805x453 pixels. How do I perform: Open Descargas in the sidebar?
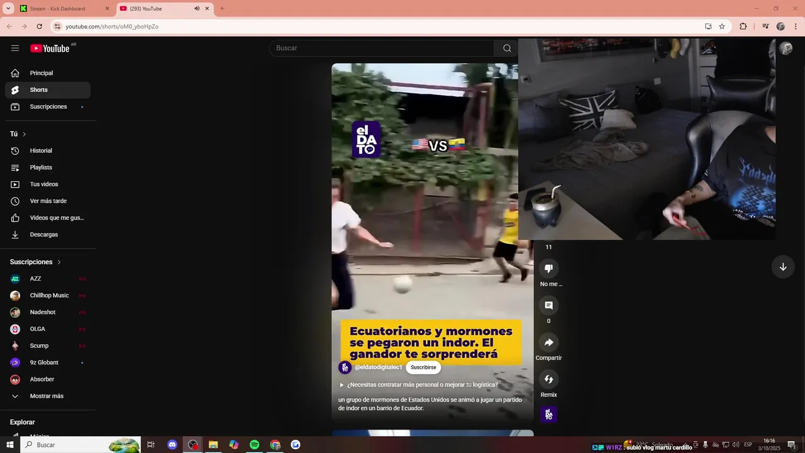click(48, 235)
